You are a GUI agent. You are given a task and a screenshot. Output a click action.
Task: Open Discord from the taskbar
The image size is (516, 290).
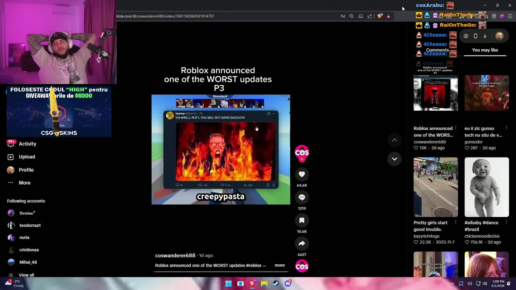pyautogui.click(x=288, y=284)
